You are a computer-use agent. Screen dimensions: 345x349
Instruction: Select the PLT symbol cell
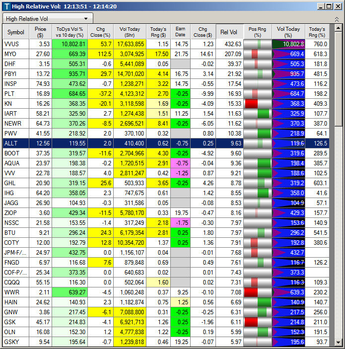point(15,94)
